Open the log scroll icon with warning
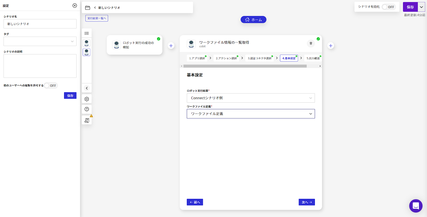427x217 pixels. 87,120
